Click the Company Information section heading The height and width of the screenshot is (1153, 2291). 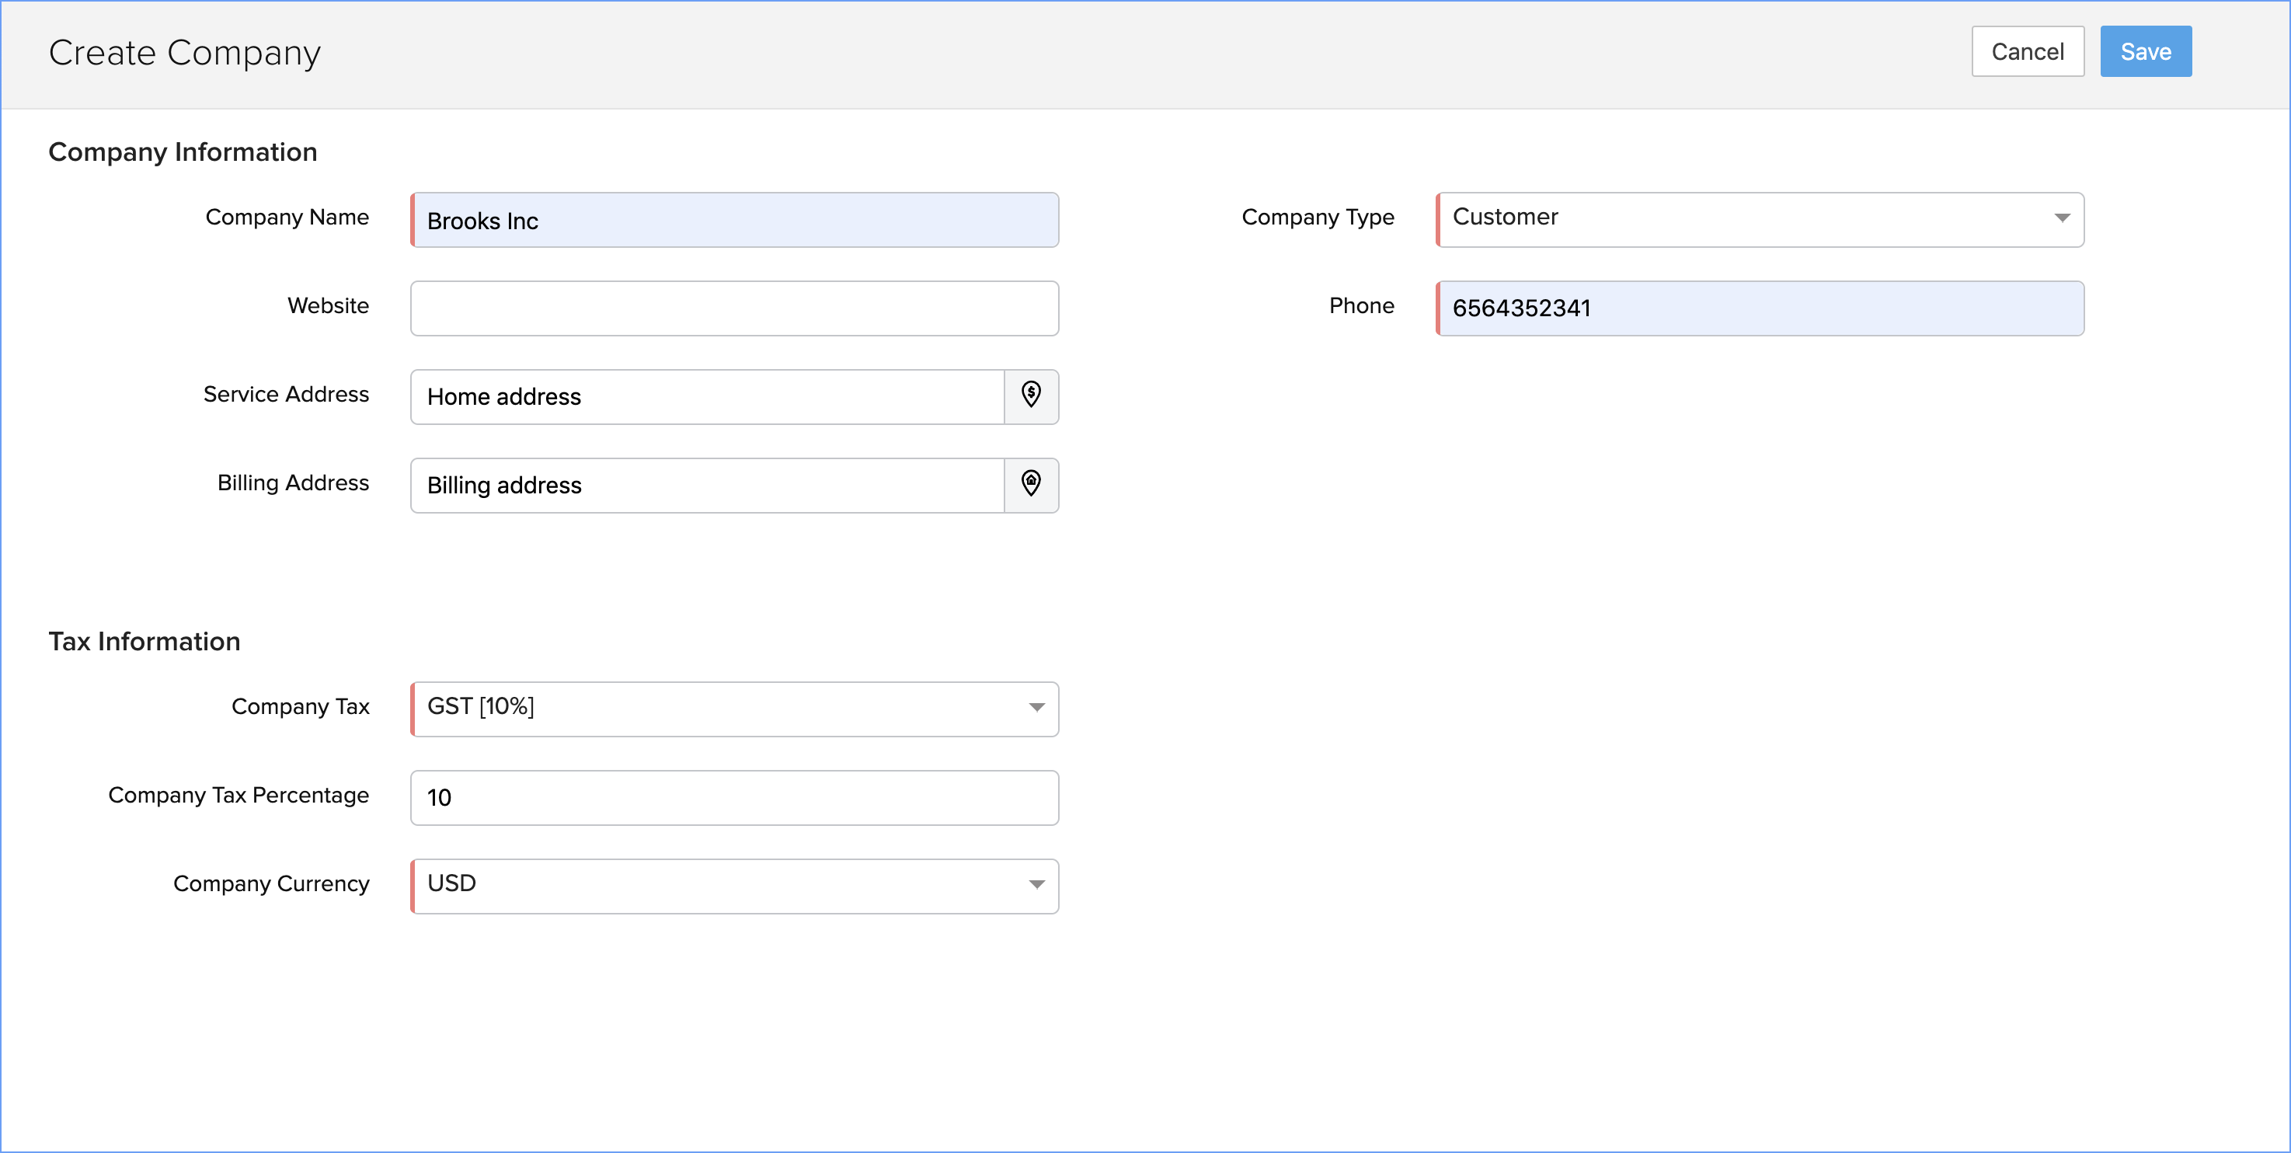pyautogui.click(x=183, y=152)
